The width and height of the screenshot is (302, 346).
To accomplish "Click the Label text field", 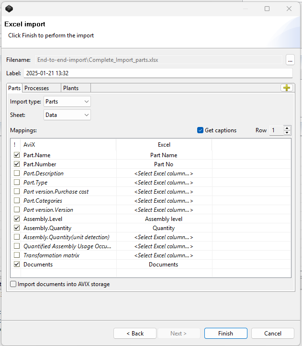I will [157, 73].
